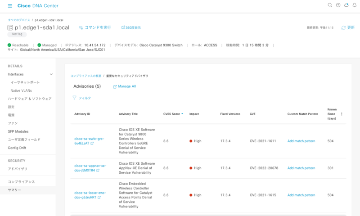
Task: Open コンプライアンス sidebar section
Action: click(21, 181)
